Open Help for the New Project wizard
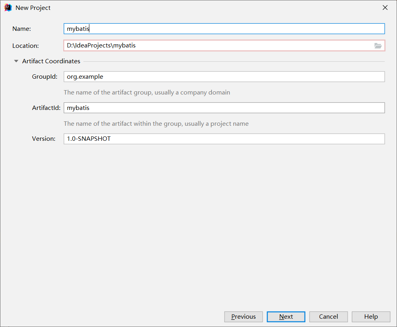Viewport: 397px width, 327px height. [371, 316]
